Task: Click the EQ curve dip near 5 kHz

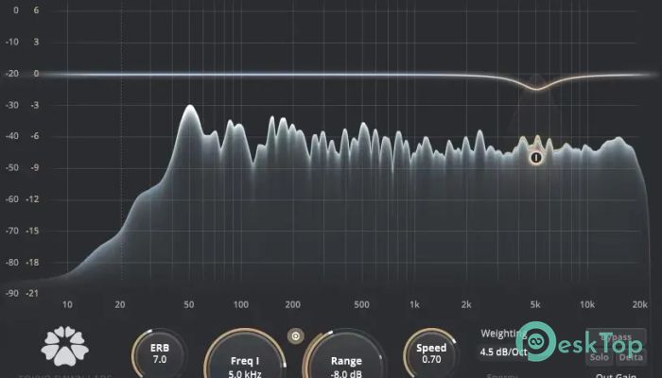Action: 536,89
